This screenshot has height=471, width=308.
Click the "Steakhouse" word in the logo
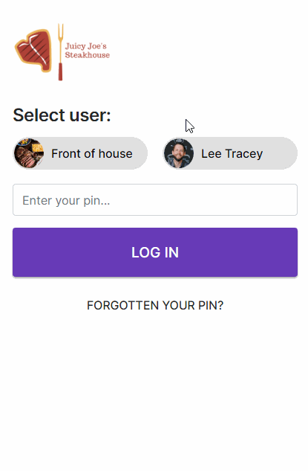coord(87,55)
